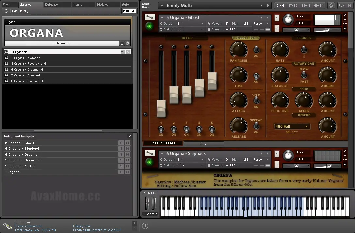Click the ECHO TIME knob
355x233 pixels.
[280, 101]
